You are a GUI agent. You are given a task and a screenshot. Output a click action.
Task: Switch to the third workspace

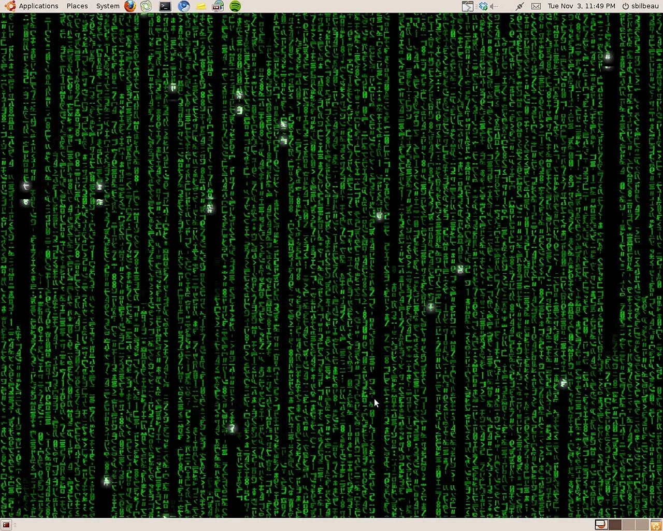point(628,525)
